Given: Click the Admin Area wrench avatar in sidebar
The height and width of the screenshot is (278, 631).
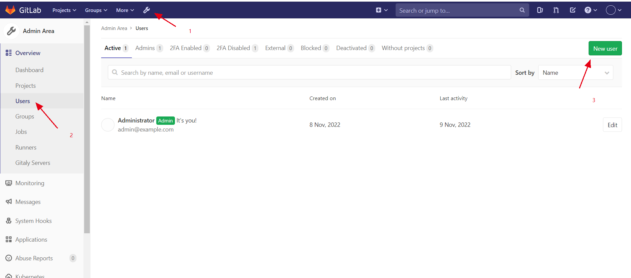Looking at the screenshot, I should [x=11, y=31].
